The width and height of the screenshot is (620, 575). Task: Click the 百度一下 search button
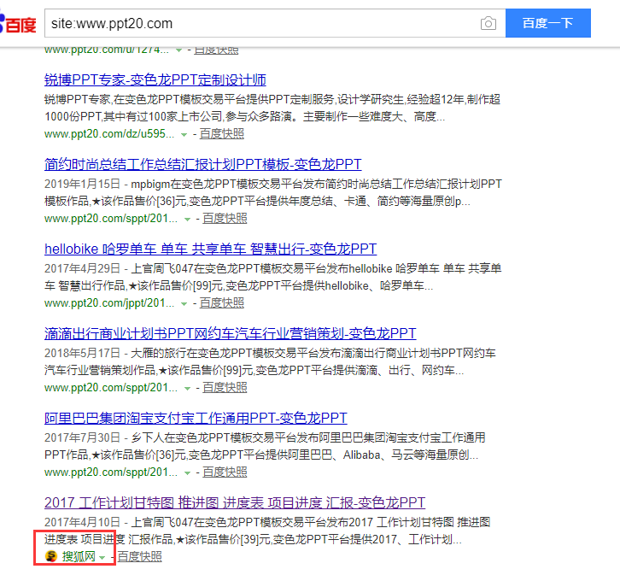coord(548,23)
